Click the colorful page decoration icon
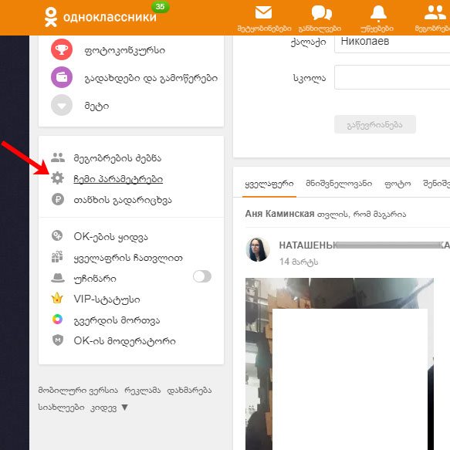 (x=57, y=320)
